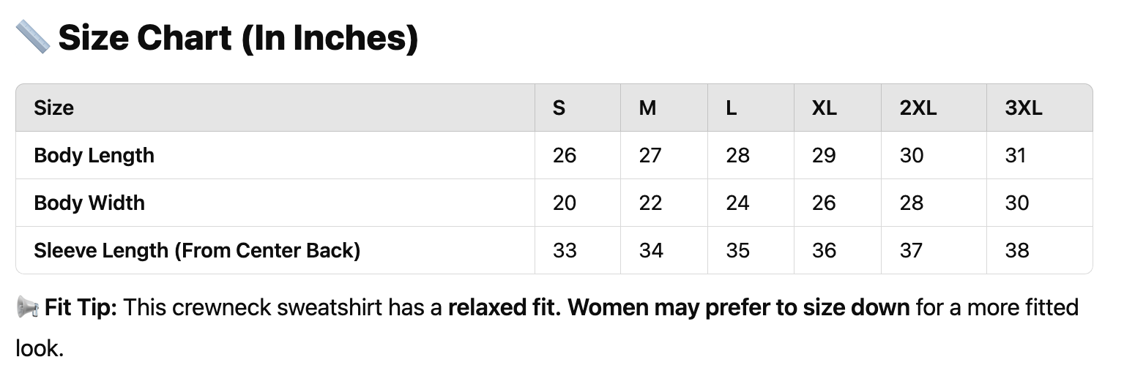1135x376 pixels.
Task: Click Body Width value for size 2XL
Action: pyautogui.click(x=912, y=203)
